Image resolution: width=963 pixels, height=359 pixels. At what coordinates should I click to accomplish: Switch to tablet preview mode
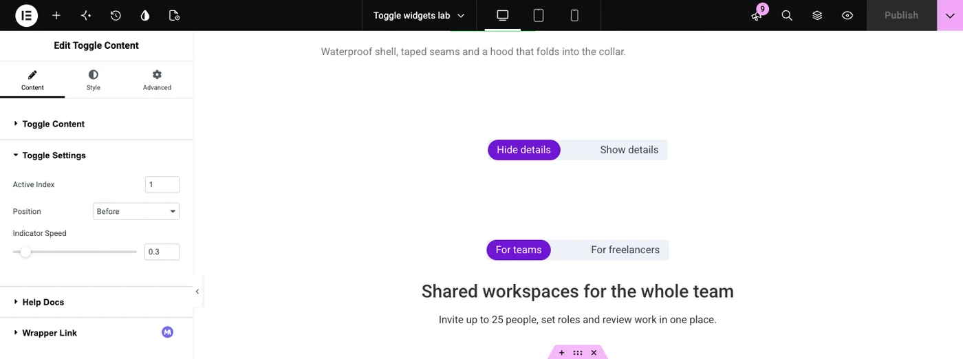(539, 15)
